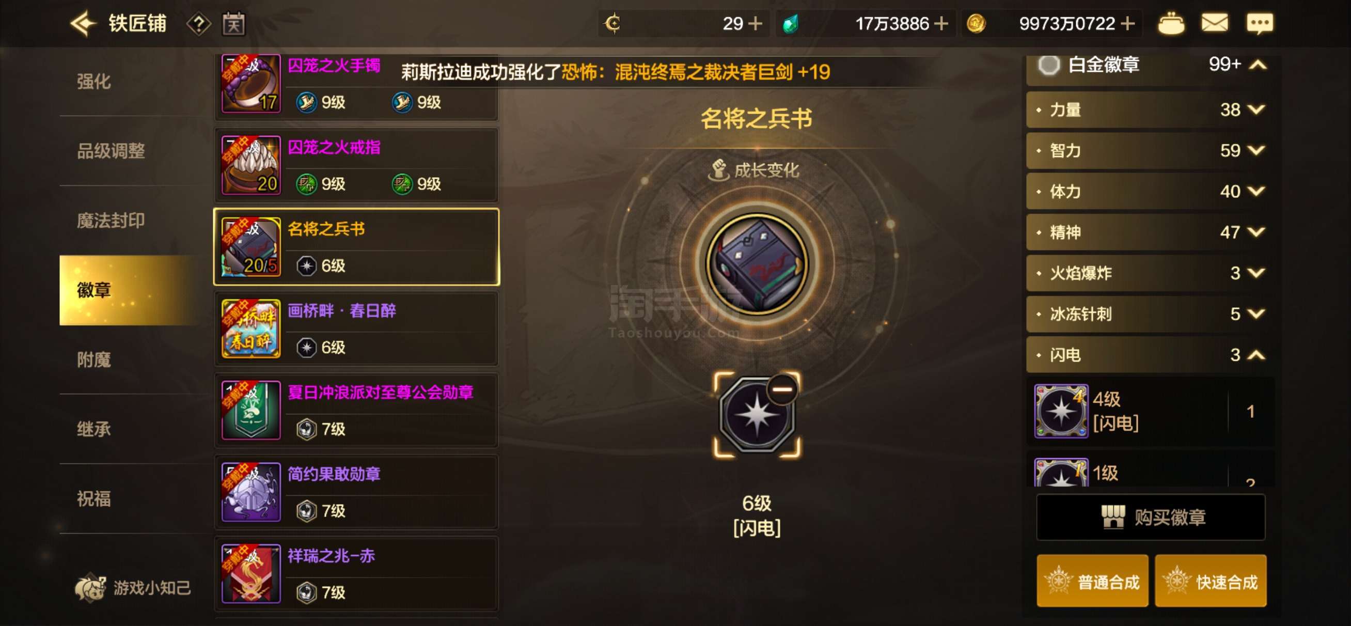This screenshot has width=1351, height=626.
Task: Click the 购买徽章 button
Action: [1151, 517]
